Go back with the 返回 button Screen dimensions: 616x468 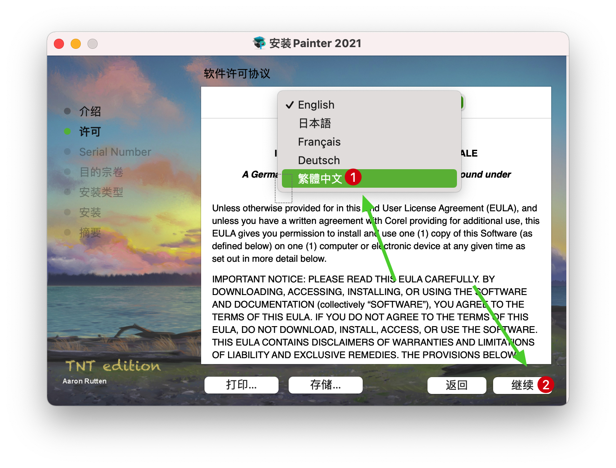[457, 385]
